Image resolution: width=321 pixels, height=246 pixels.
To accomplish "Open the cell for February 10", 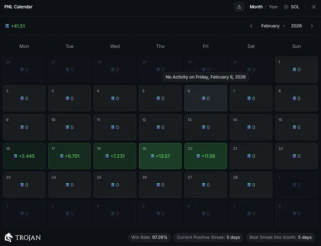I will point(69,127).
